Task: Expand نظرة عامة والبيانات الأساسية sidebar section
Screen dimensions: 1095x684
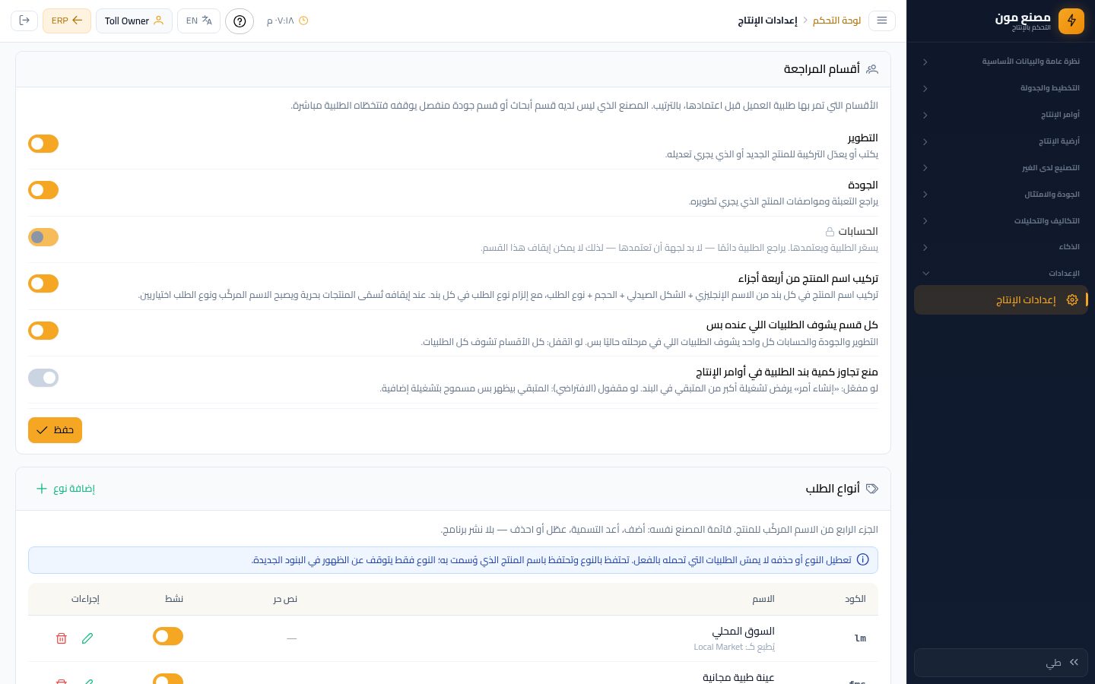Action: click(1001, 62)
